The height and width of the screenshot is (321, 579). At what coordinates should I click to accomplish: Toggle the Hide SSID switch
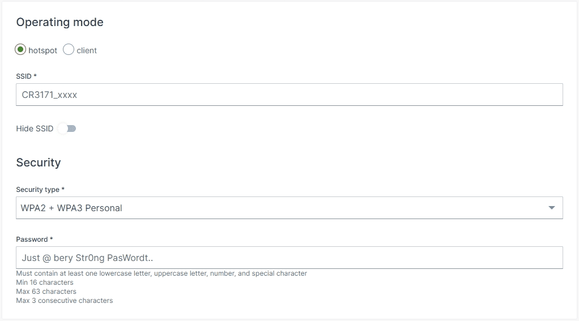(69, 129)
